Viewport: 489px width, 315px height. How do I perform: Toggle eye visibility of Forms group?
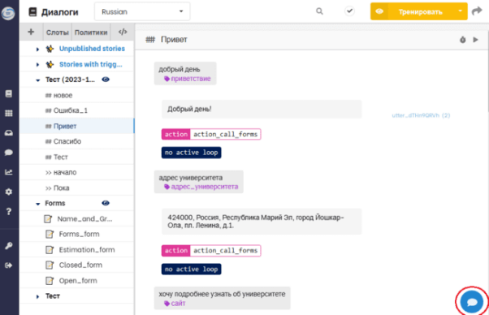106,203
